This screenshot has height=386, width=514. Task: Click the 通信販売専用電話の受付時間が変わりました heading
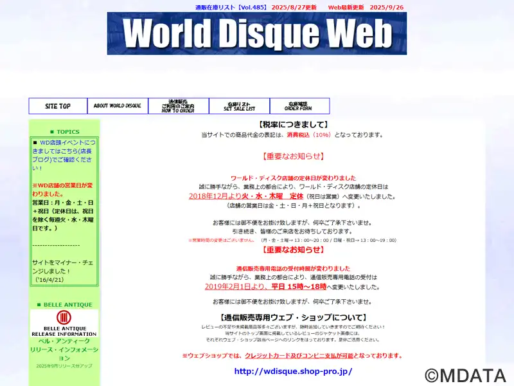tap(293, 268)
